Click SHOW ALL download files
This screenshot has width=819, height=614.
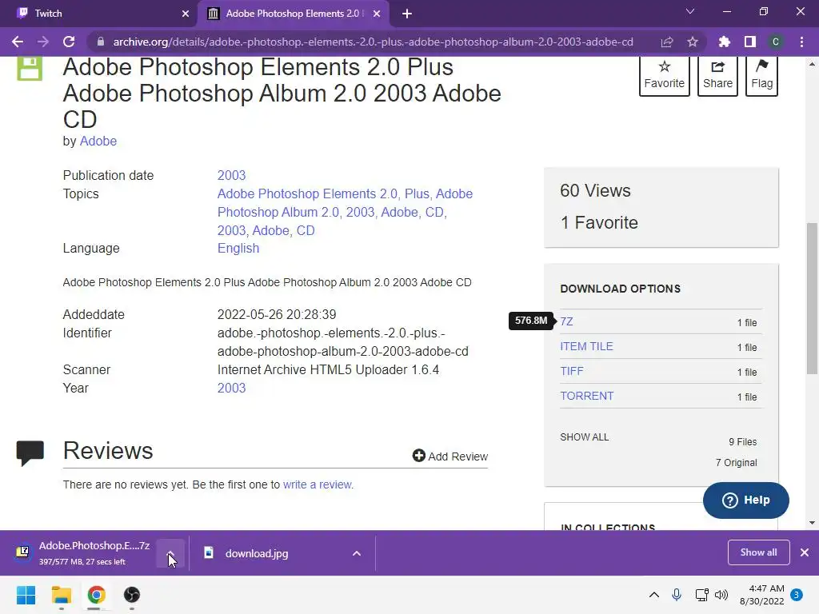click(x=585, y=437)
